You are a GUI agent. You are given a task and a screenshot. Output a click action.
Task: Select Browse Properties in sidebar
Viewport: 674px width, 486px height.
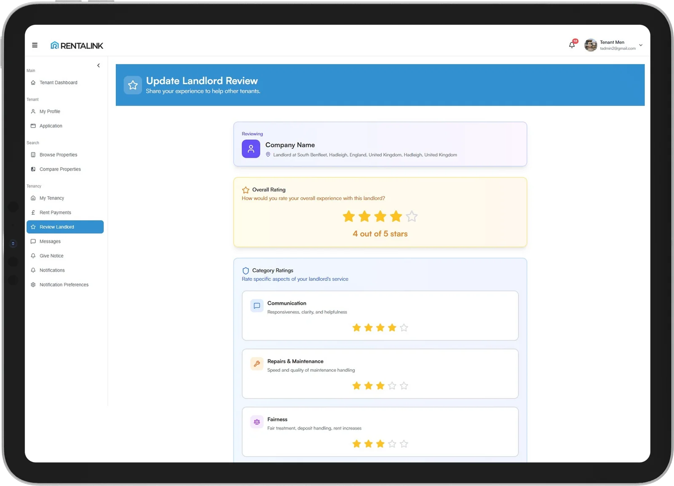click(65, 155)
